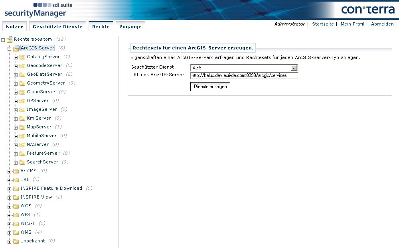Click the INSPIRE View folder icon

click(x=16, y=197)
